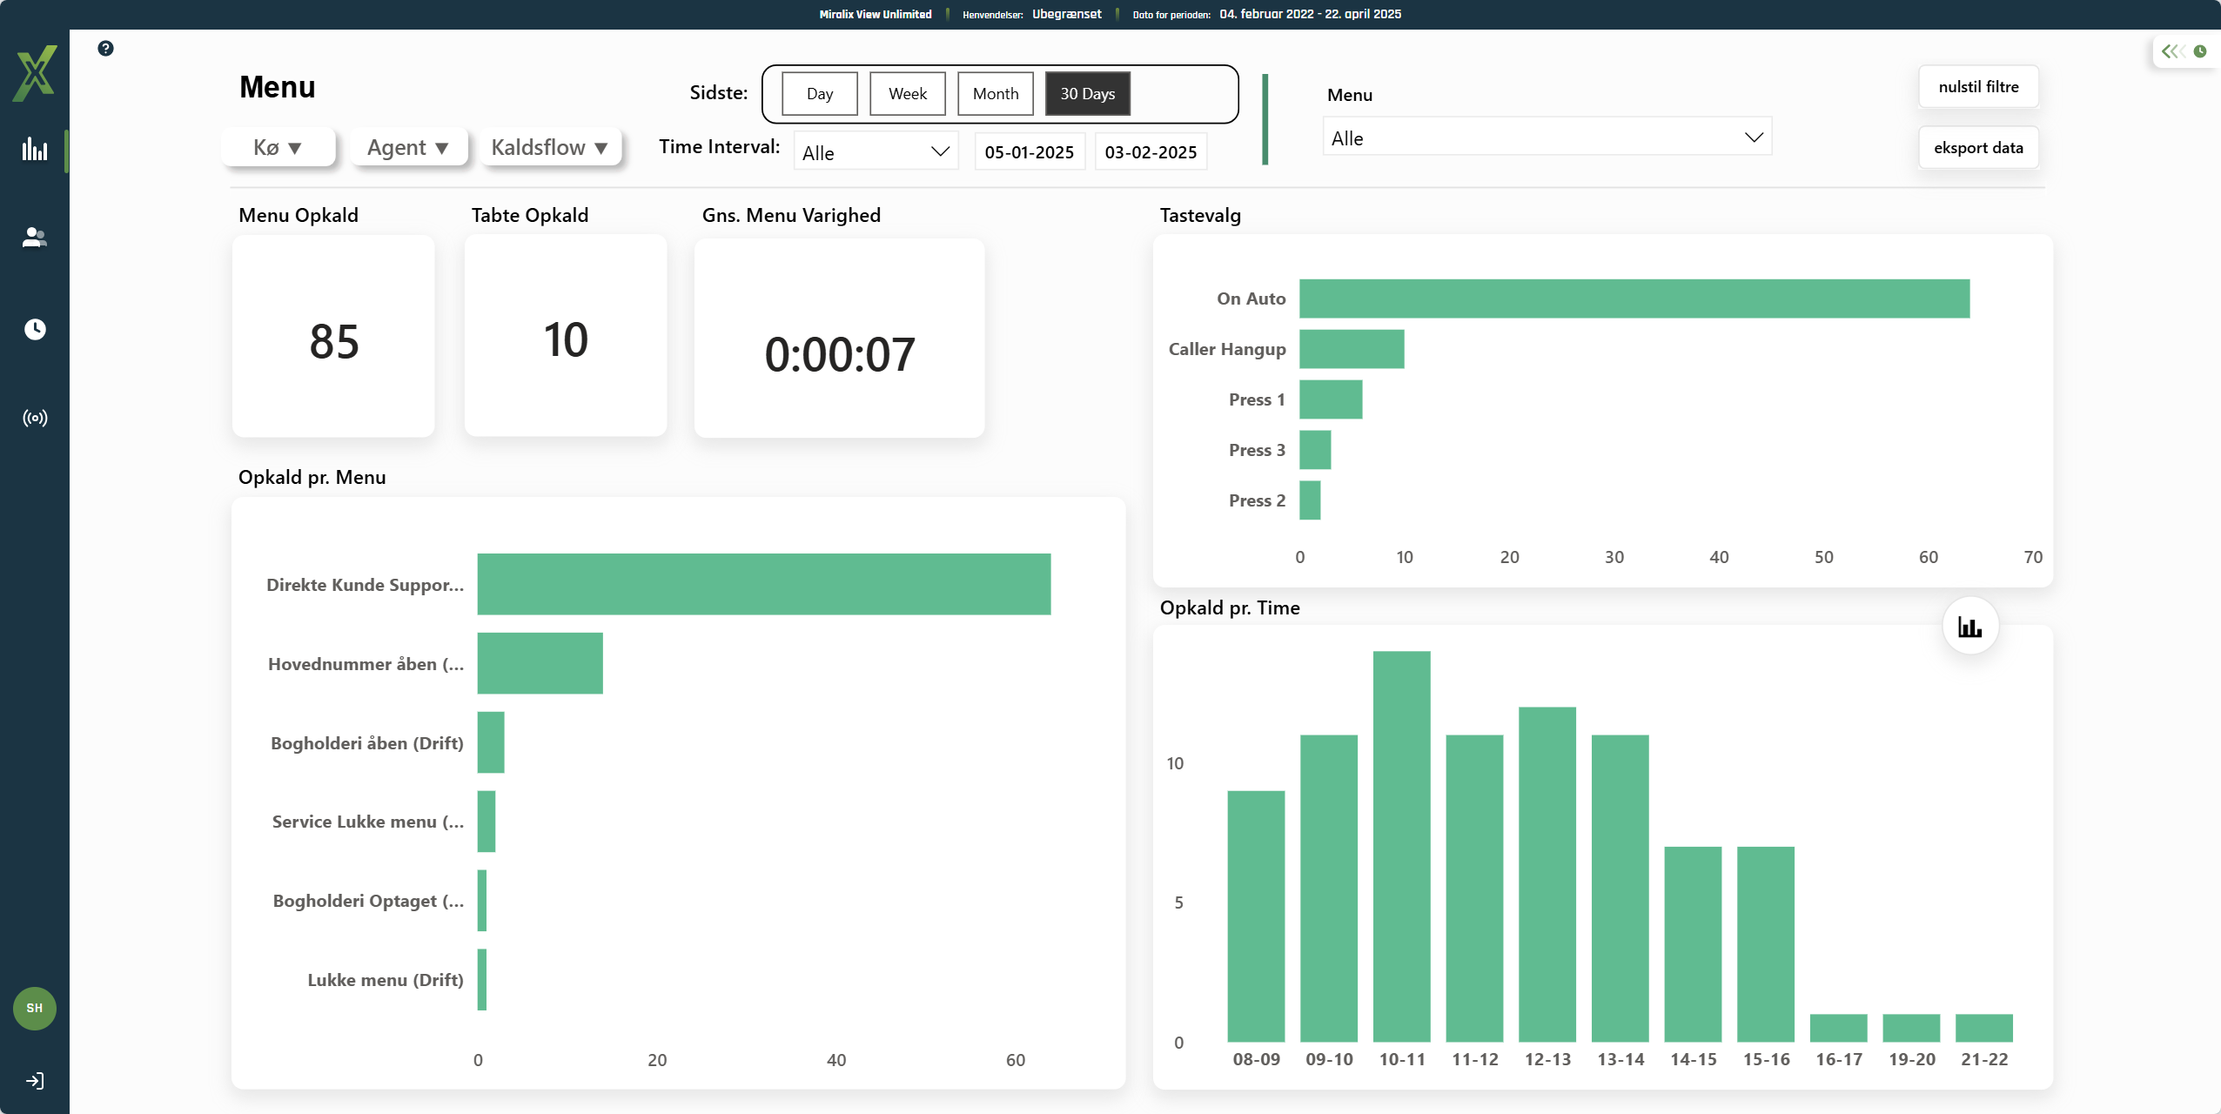Click the logout arrow icon
2221x1114 pixels.
tap(35, 1081)
